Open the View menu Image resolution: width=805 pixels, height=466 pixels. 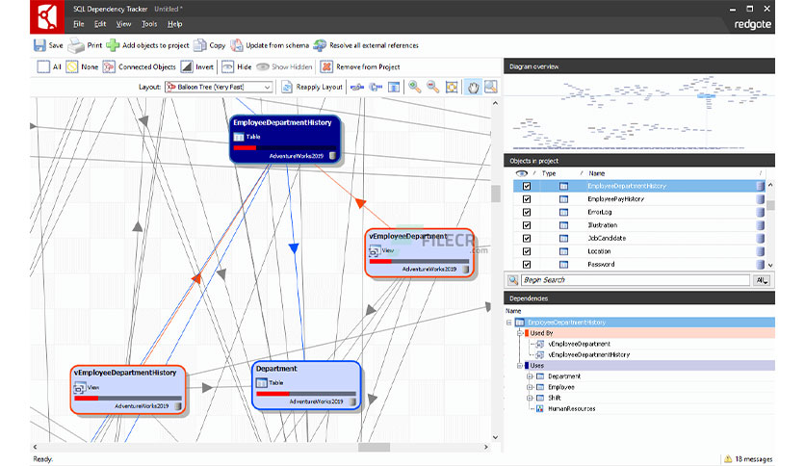click(x=123, y=24)
